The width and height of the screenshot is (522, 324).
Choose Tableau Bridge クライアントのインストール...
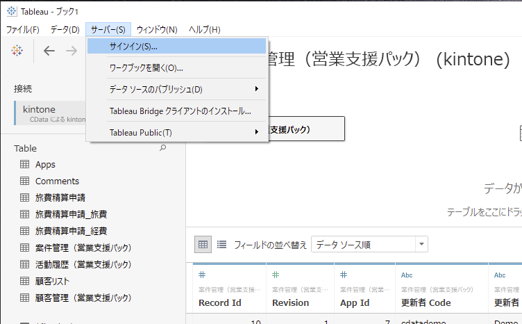177,111
